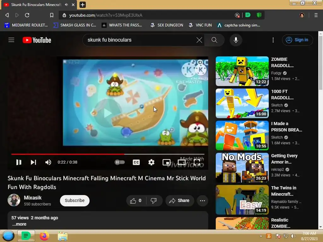Go back in browser

pyautogui.click(x=7, y=15)
